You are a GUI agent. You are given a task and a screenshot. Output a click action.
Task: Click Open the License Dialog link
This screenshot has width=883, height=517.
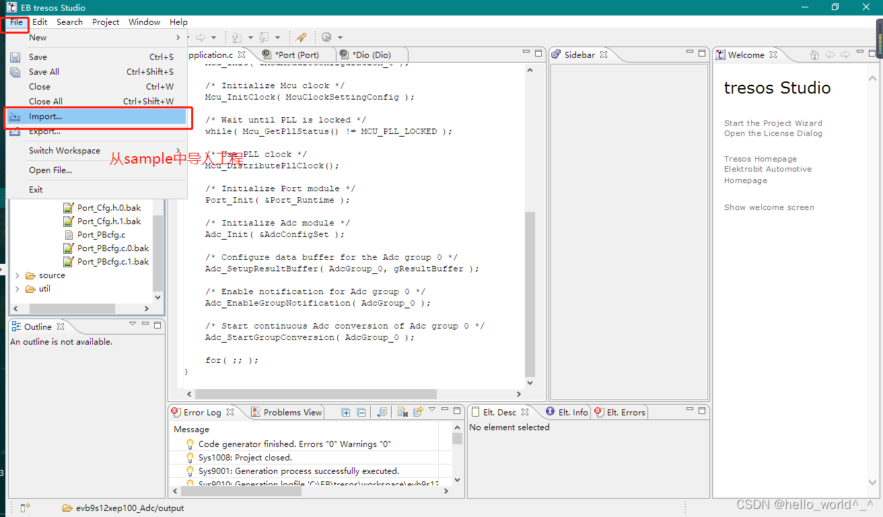click(773, 133)
